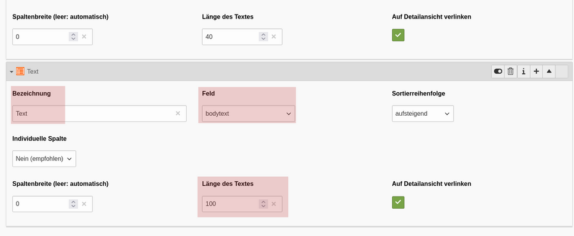Image resolution: width=574 pixels, height=236 pixels.
Task: Open Individuelle Spalte dropdown Nein (empfohlen)
Action: click(x=44, y=158)
